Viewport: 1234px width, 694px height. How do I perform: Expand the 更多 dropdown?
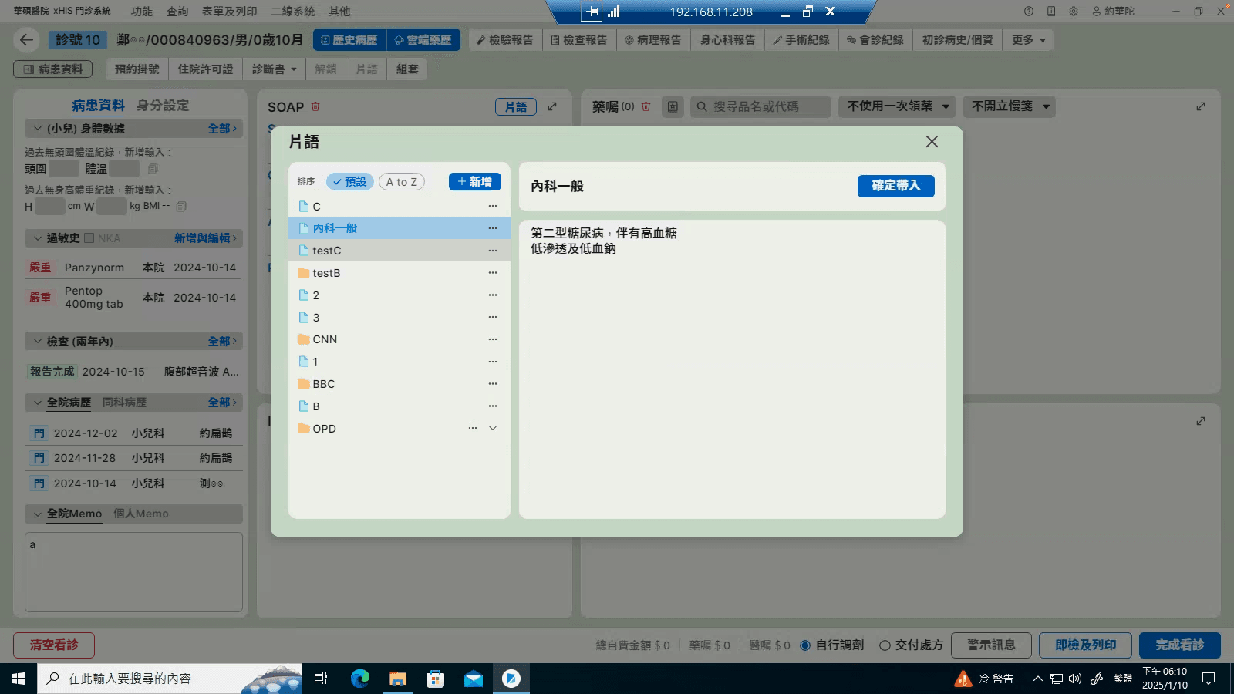click(1029, 40)
